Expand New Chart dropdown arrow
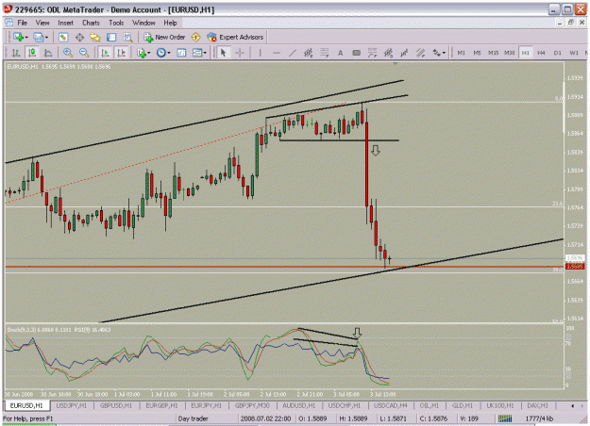The height and width of the screenshot is (426, 590). [26, 37]
